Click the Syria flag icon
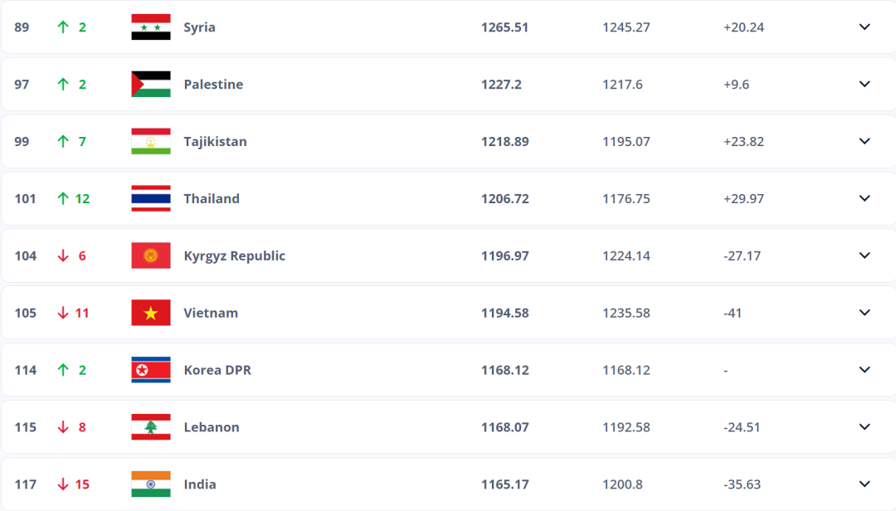Screen dimensions: 896x511 pos(151,27)
